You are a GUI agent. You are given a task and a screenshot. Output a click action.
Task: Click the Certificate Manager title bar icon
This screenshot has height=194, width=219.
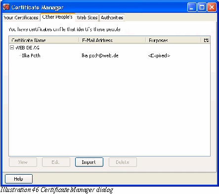click(x=6, y=7)
